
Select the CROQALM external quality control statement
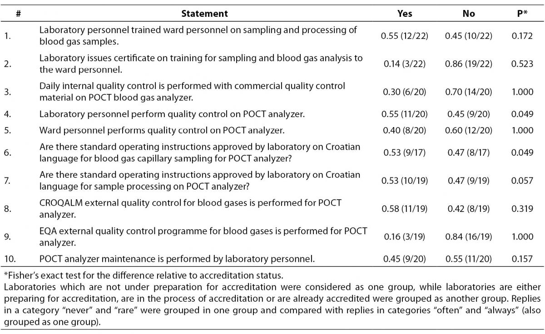190,208
